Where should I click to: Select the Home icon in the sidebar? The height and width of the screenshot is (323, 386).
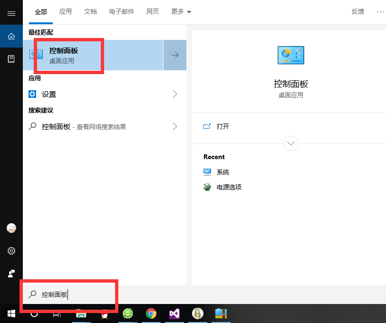[x=11, y=36]
